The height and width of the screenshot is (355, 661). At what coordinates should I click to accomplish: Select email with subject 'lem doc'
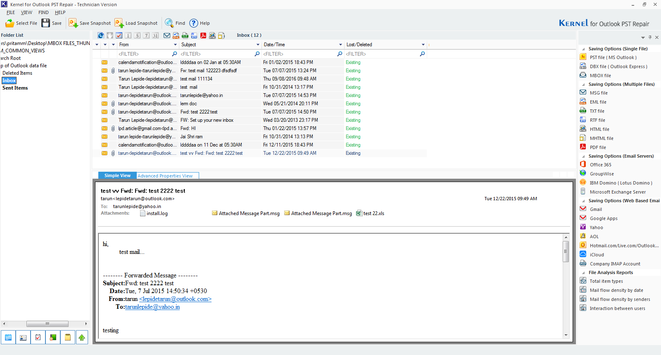pyautogui.click(x=259, y=104)
